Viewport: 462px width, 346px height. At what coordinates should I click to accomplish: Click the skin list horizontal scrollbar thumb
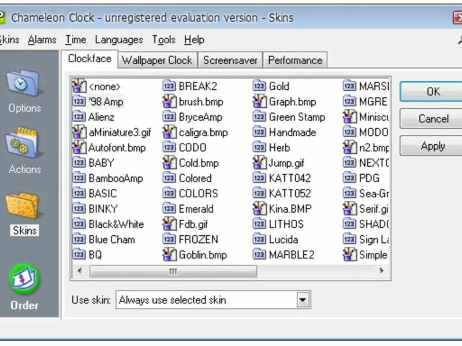click(x=173, y=271)
